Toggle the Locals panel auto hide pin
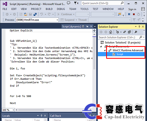Screen dimensions: 147x121 41,116
